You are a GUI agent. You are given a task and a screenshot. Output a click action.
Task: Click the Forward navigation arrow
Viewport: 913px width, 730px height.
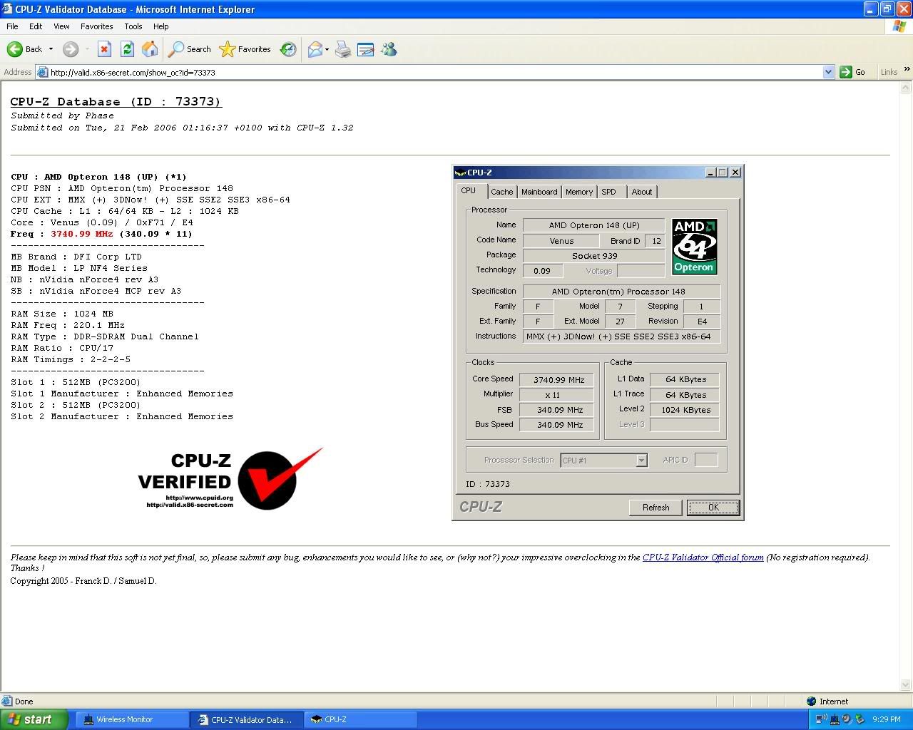[70, 49]
